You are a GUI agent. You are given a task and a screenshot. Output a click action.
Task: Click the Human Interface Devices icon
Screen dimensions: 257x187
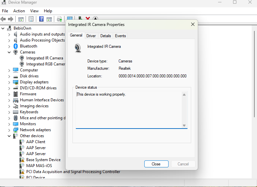tap(16, 100)
